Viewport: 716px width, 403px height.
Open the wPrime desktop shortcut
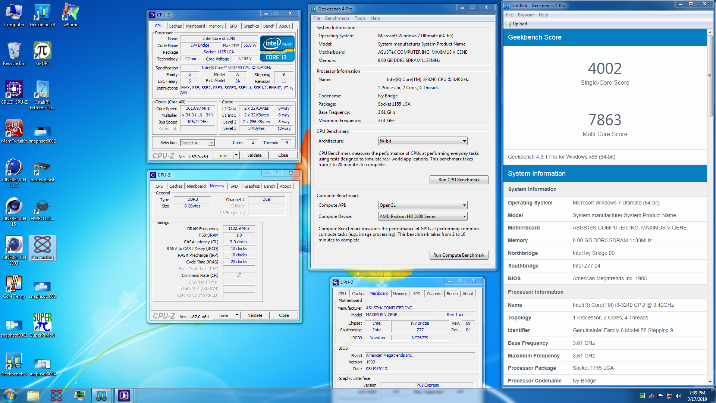tap(71, 16)
